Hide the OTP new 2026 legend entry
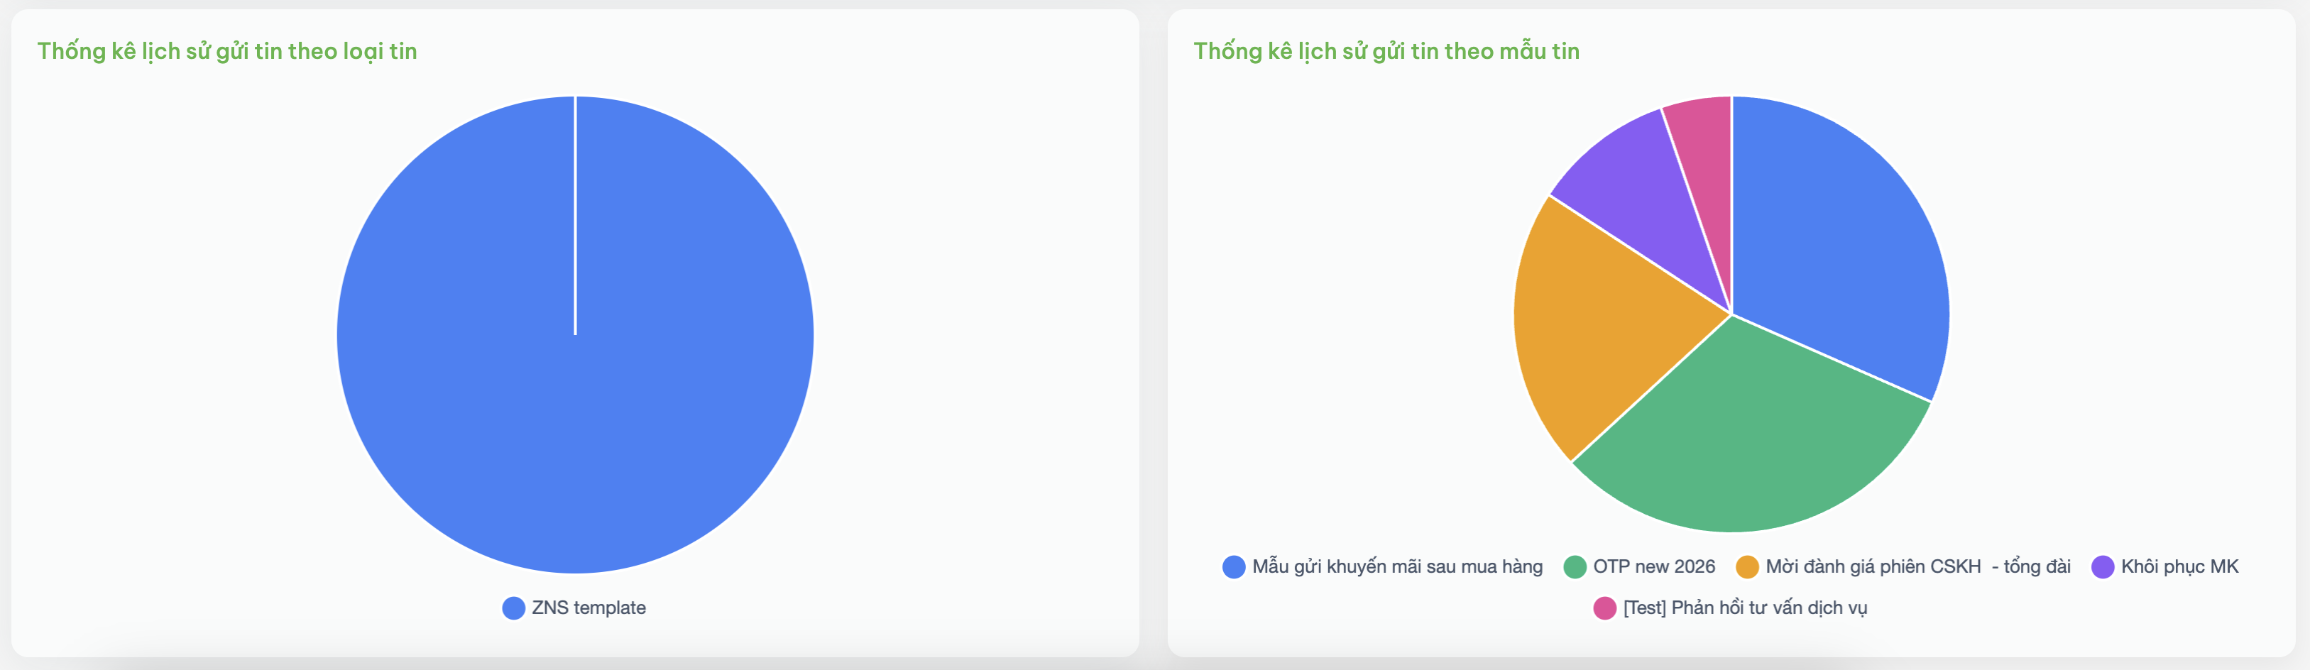Image resolution: width=2310 pixels, height=670 pixels. (1653, 567)
